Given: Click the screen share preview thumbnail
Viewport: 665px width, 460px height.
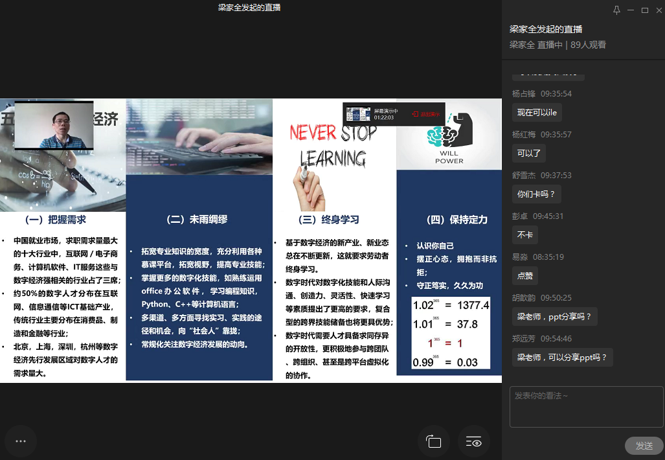Looking at the screenshot, I should [x=357, y=115].
